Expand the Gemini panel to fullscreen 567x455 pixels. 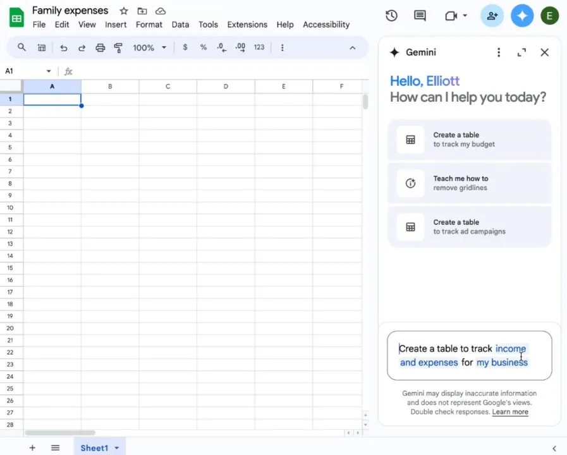click(521, 52)
